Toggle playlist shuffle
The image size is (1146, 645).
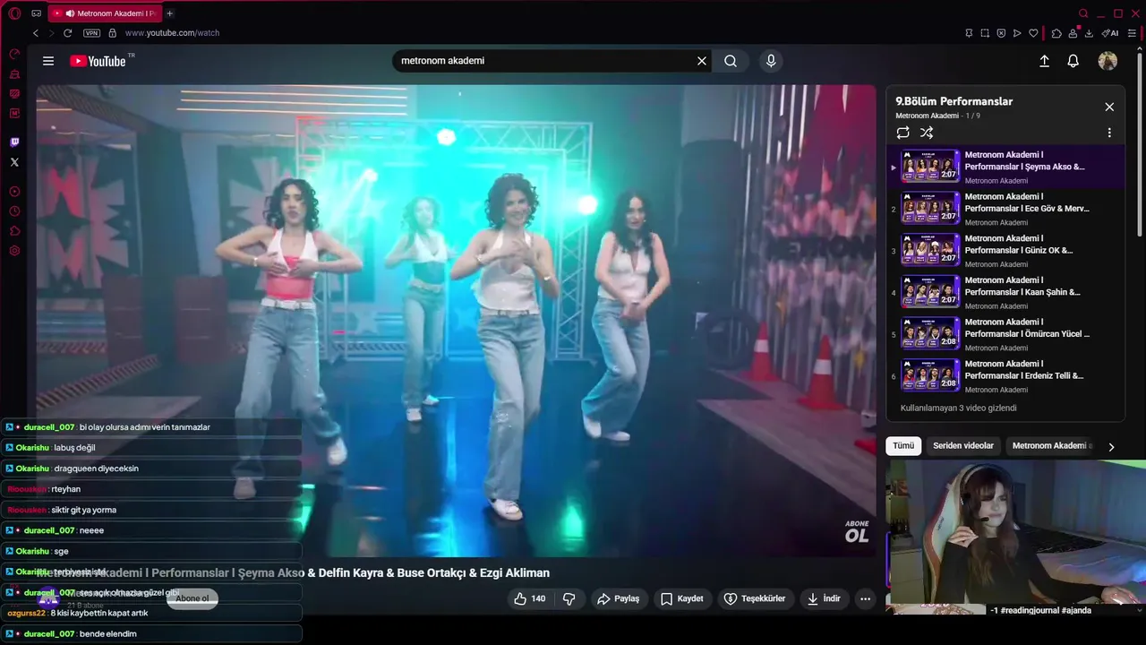click(x=927, y=133)
